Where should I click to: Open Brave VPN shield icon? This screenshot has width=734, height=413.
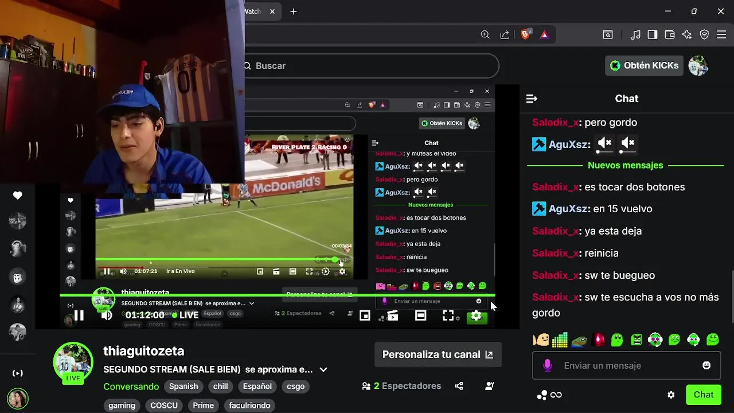tap(704, 34)
